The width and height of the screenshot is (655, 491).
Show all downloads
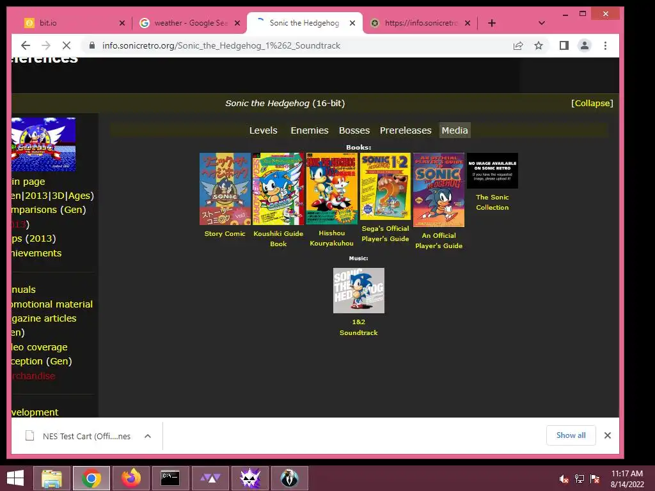(571, 435)
